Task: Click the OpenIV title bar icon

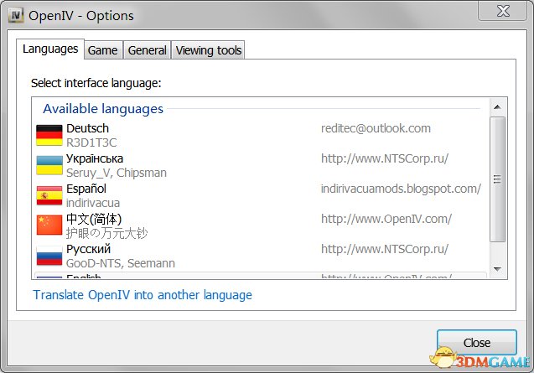Action: (16, 15)
